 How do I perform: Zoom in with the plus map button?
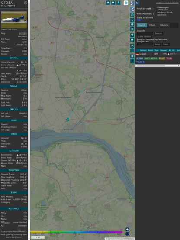pyautogui.click(x=127, y=229)
